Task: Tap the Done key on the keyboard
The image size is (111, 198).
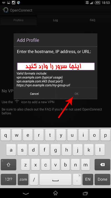Action: point(102,179)
